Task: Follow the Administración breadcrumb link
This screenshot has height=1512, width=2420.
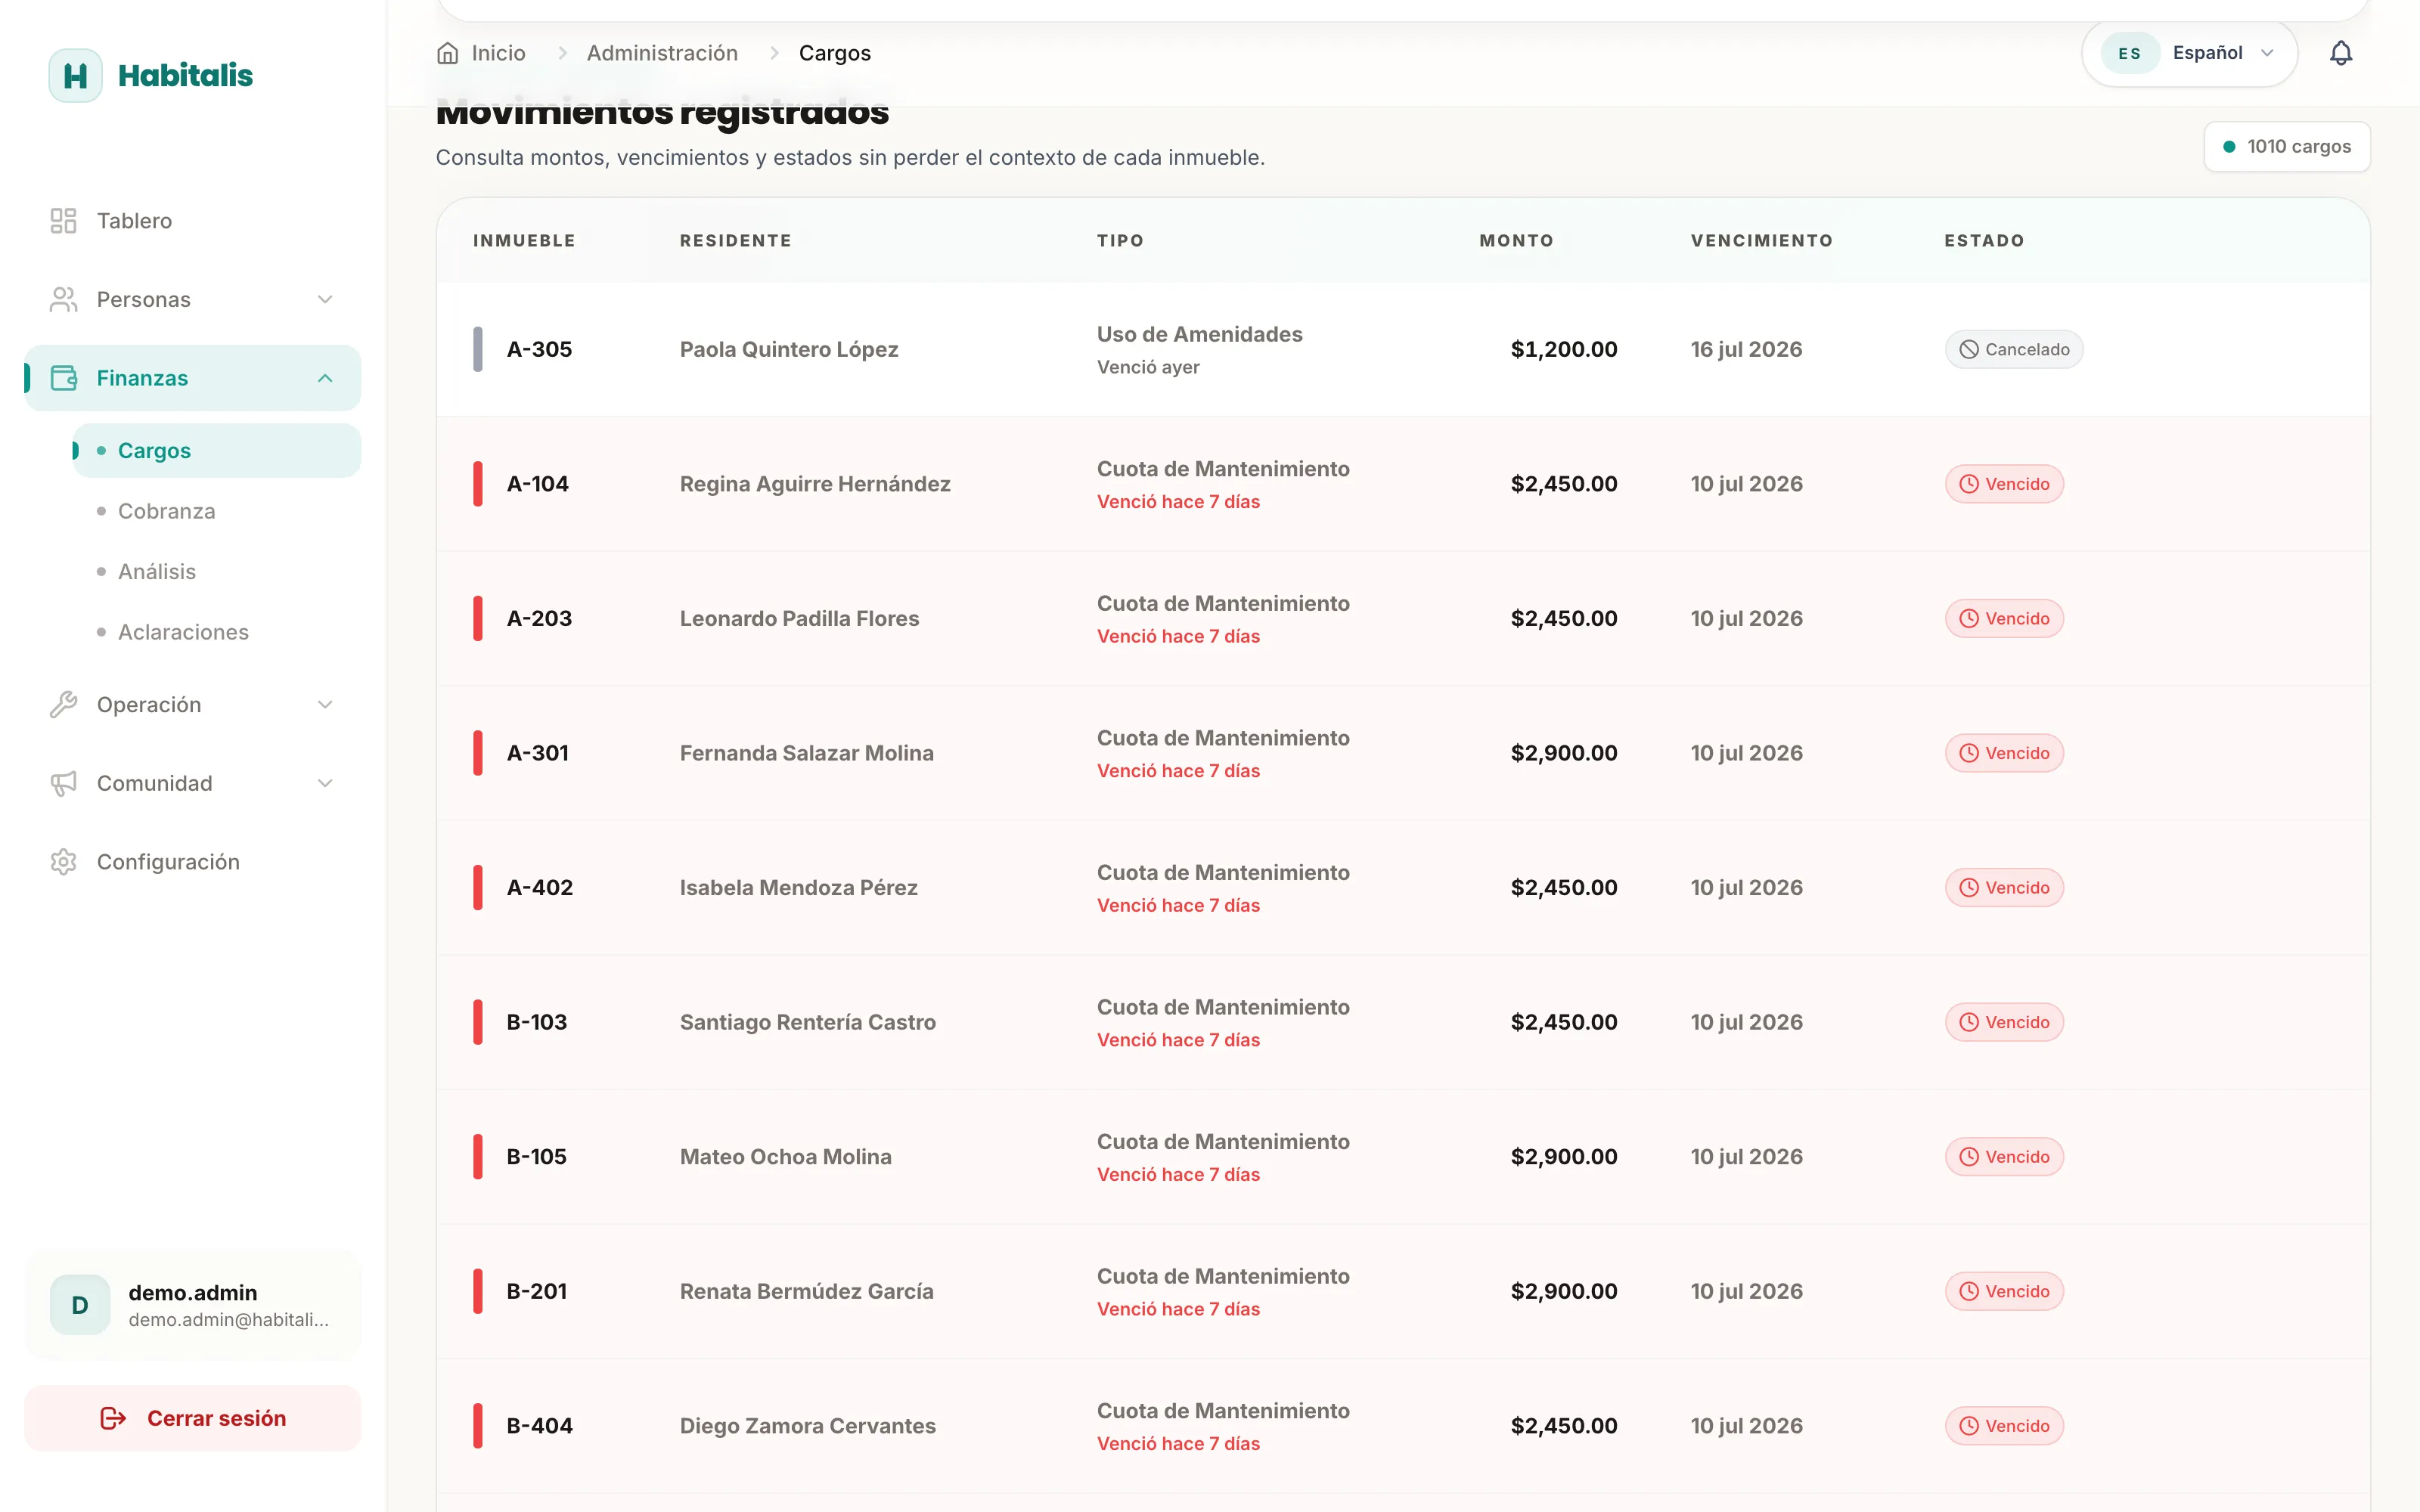Action: coord(662,53)
